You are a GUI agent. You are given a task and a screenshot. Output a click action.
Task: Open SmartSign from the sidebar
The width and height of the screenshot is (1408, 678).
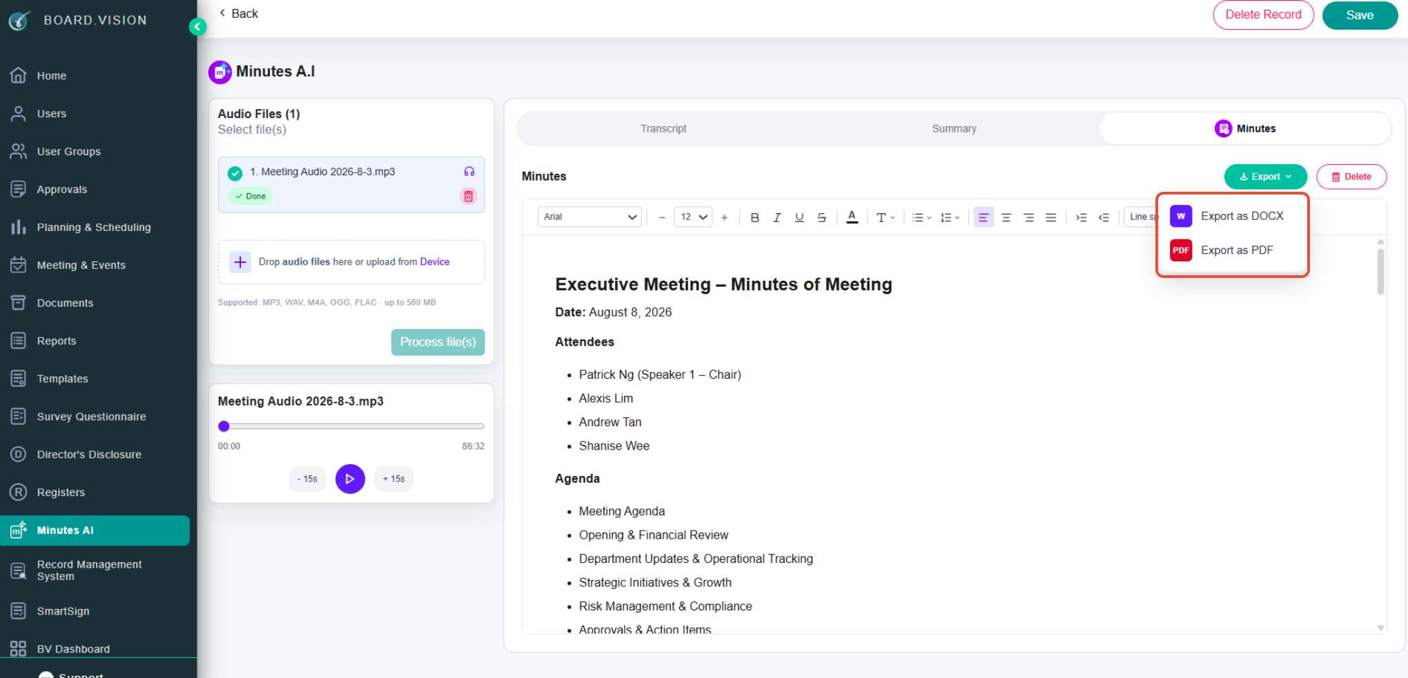tap(63, 611)
